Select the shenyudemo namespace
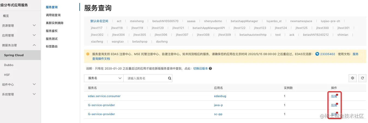The image size is (368, 123). coord(213,21)
